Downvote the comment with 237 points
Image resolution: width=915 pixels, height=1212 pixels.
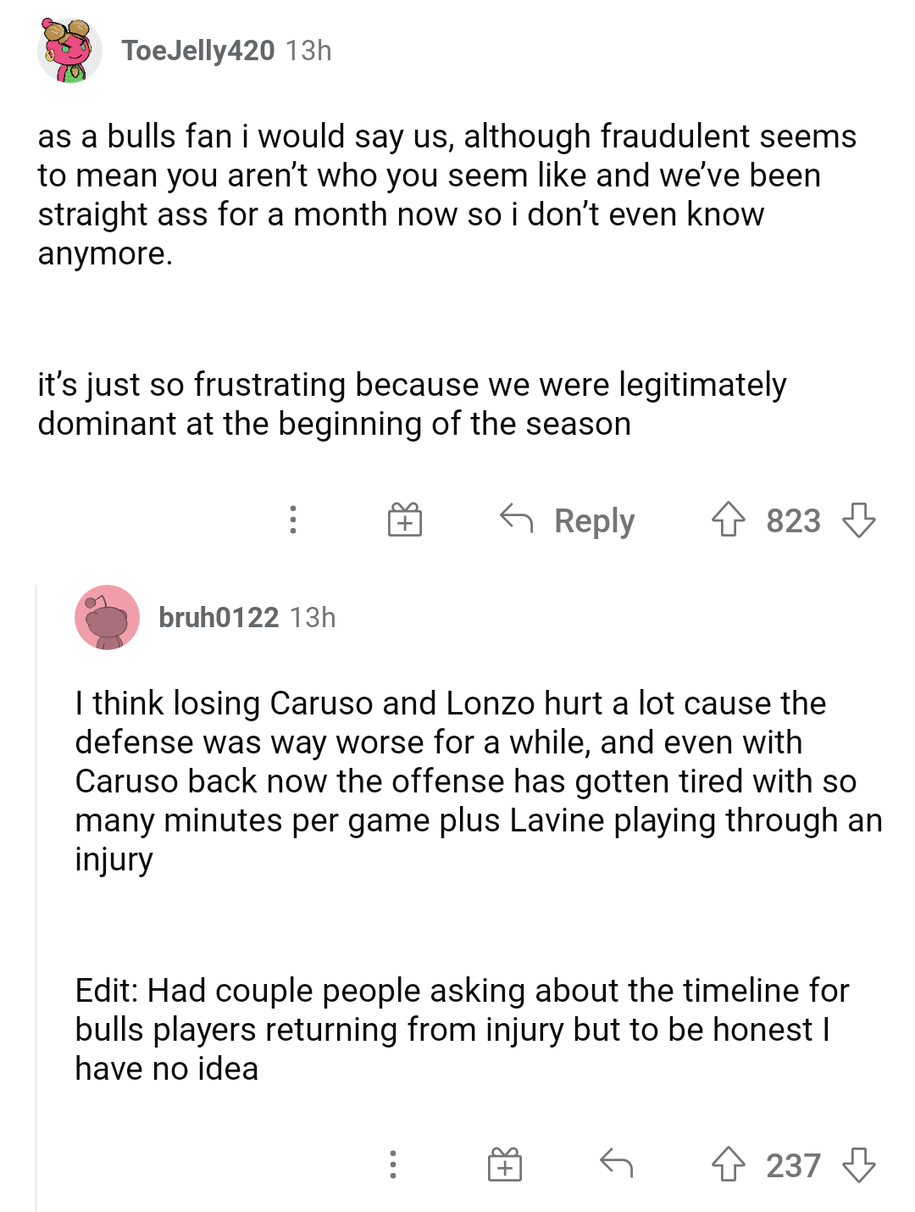(859, 1165)
